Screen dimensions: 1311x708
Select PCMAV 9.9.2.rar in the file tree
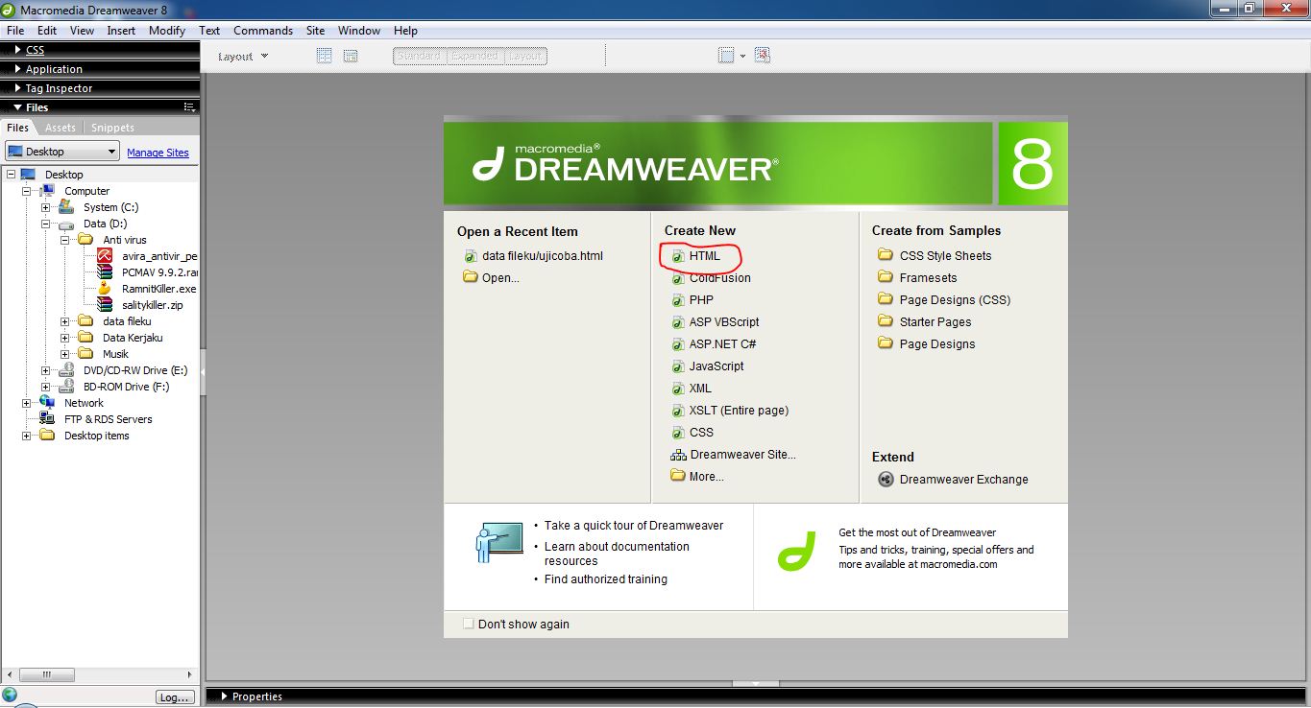pos(148,272)
